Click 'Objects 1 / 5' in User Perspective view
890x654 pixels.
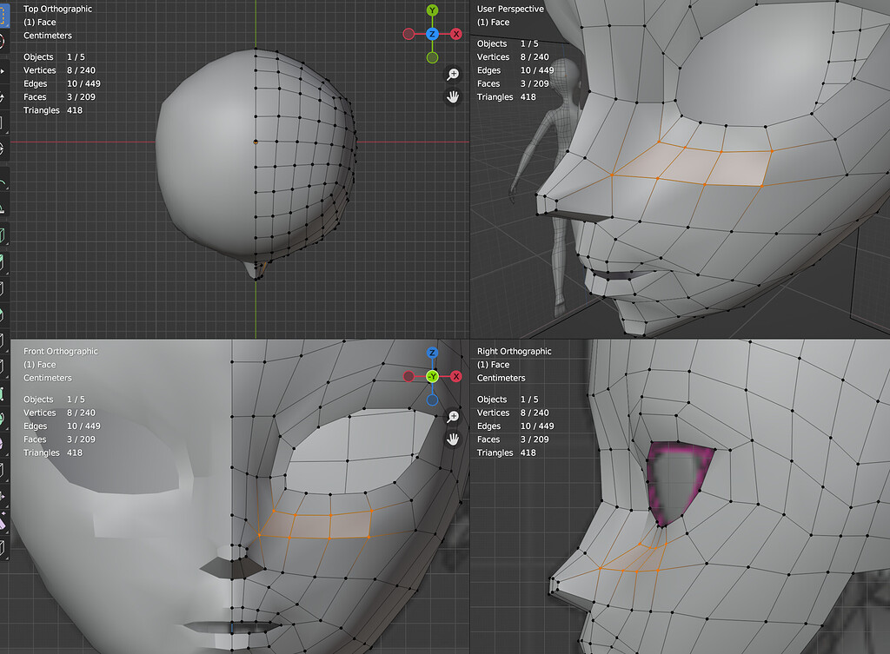coord(508,43)
